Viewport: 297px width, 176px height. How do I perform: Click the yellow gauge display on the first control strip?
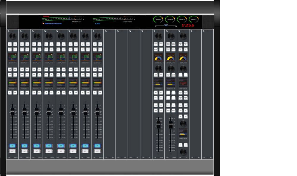[158, 57]
